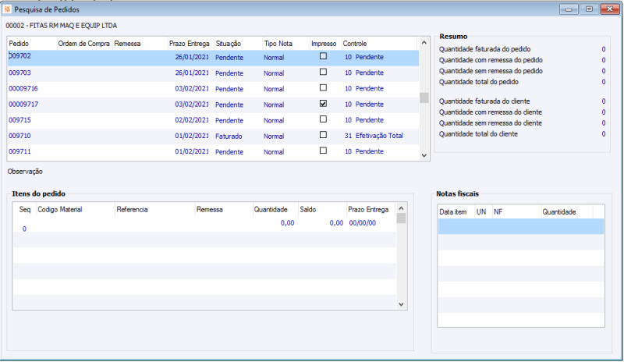Toggle Impresso checkbox for order 009702
The width and height of the screenshot is (624, 362).
323,57
